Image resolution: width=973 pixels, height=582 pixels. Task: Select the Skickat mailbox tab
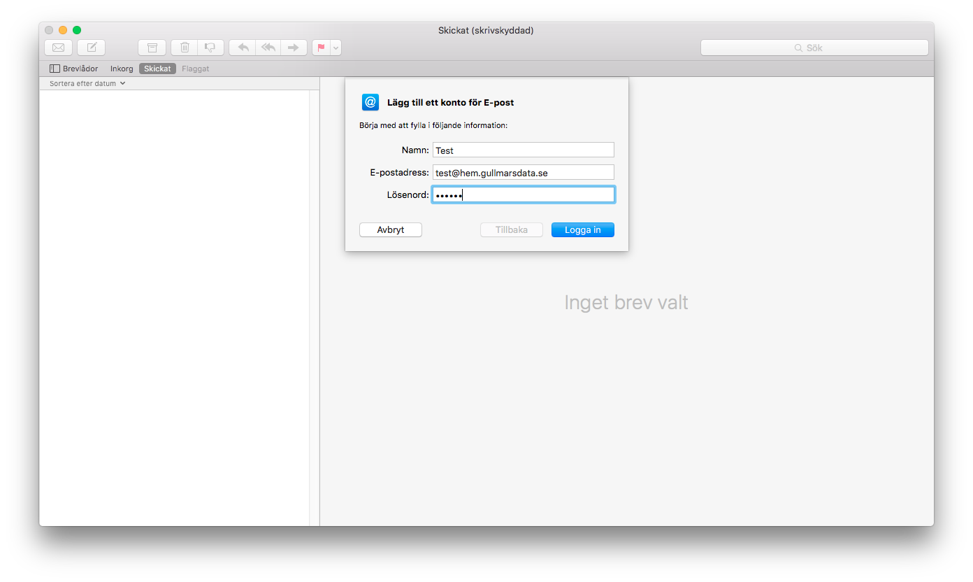157,69
